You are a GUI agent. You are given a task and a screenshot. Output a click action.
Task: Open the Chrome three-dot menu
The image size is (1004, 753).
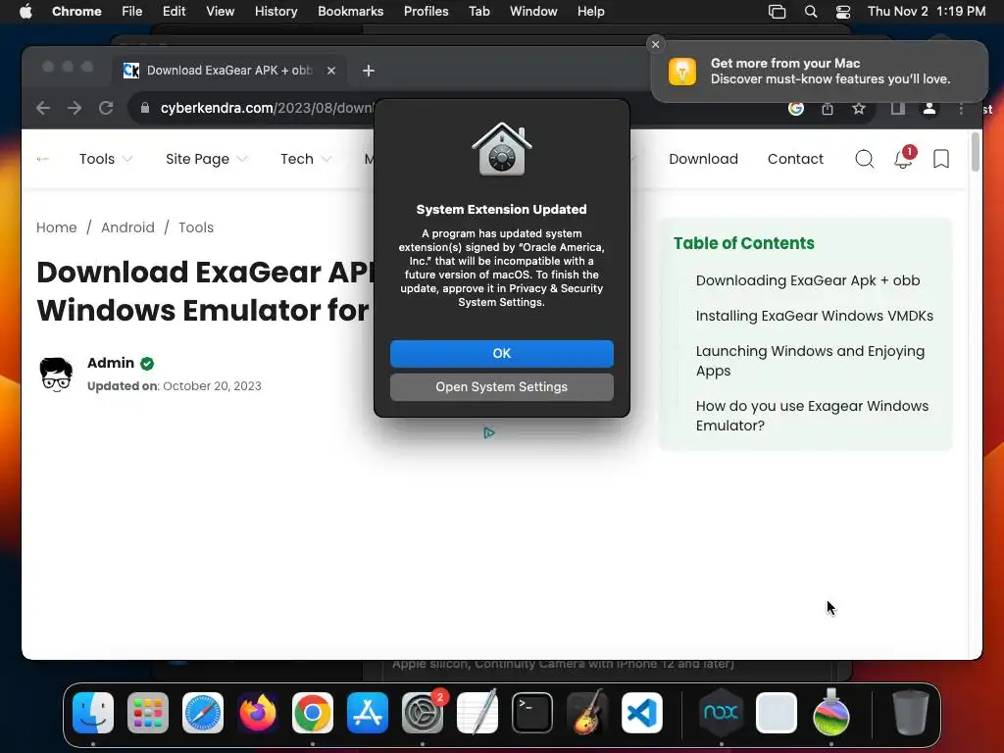click(x=961, y=109)
